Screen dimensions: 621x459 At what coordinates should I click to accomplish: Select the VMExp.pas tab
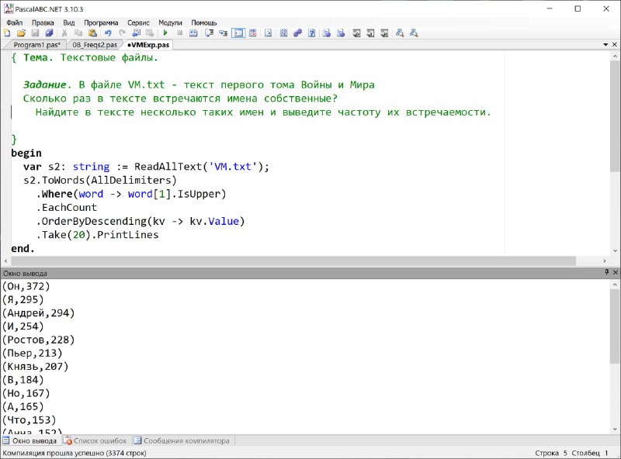click(x=148, y=45)
